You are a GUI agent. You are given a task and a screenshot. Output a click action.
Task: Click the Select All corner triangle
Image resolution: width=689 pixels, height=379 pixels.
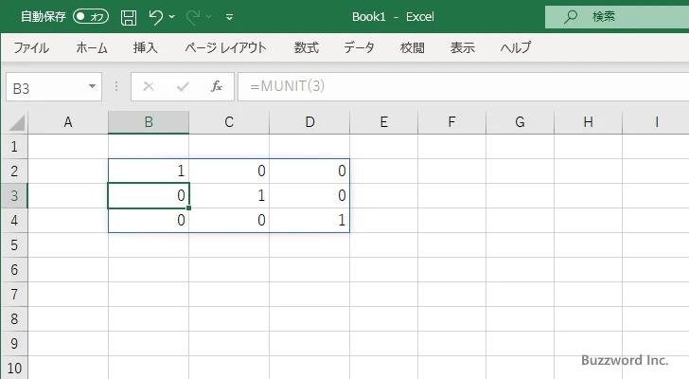[x=17, y=122]
